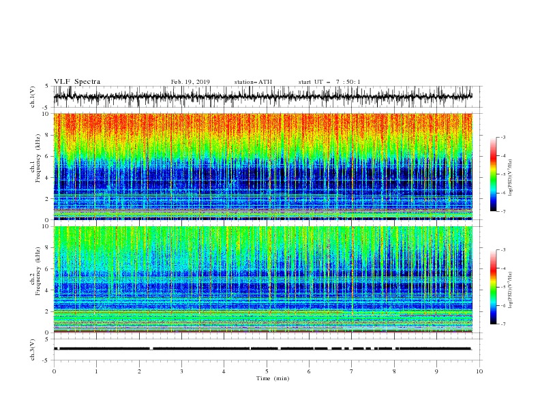Click the "-7" tick on ch.1 colorbar
This screenshot has width=540, height=417.
pos(502,211)
